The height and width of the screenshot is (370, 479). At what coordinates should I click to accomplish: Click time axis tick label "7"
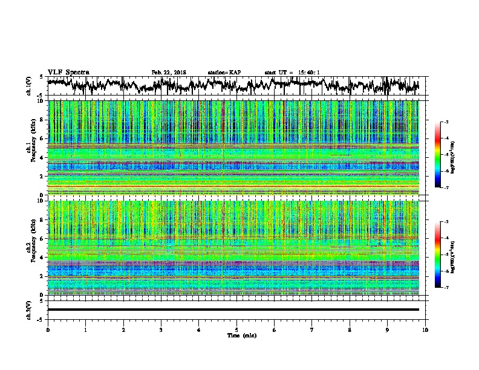click(312, 330)
